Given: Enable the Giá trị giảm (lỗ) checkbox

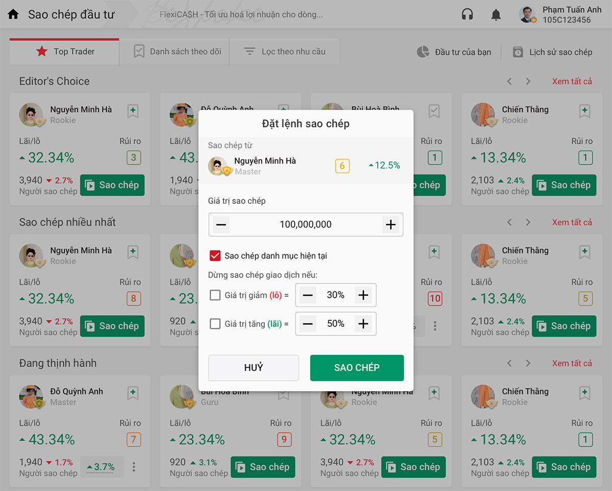Looking at the screenshot, I should [x=215, y=295].
